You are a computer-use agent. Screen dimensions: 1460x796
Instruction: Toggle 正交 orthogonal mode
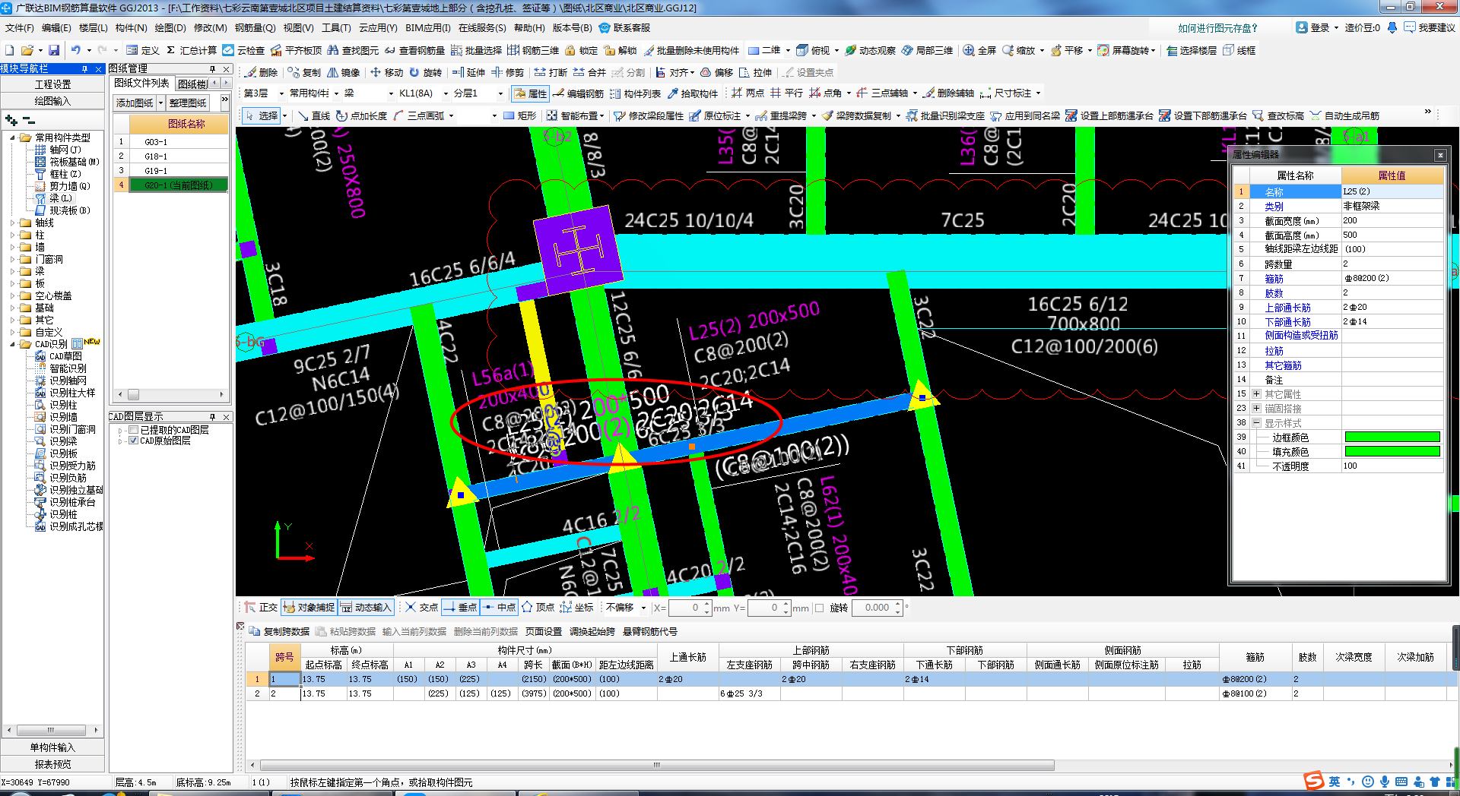261,607
